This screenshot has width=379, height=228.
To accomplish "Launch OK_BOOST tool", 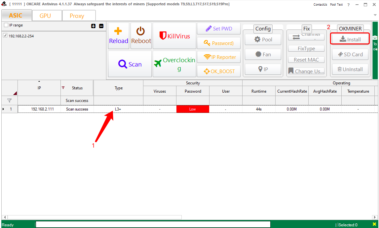I will (x=219, y=71).
